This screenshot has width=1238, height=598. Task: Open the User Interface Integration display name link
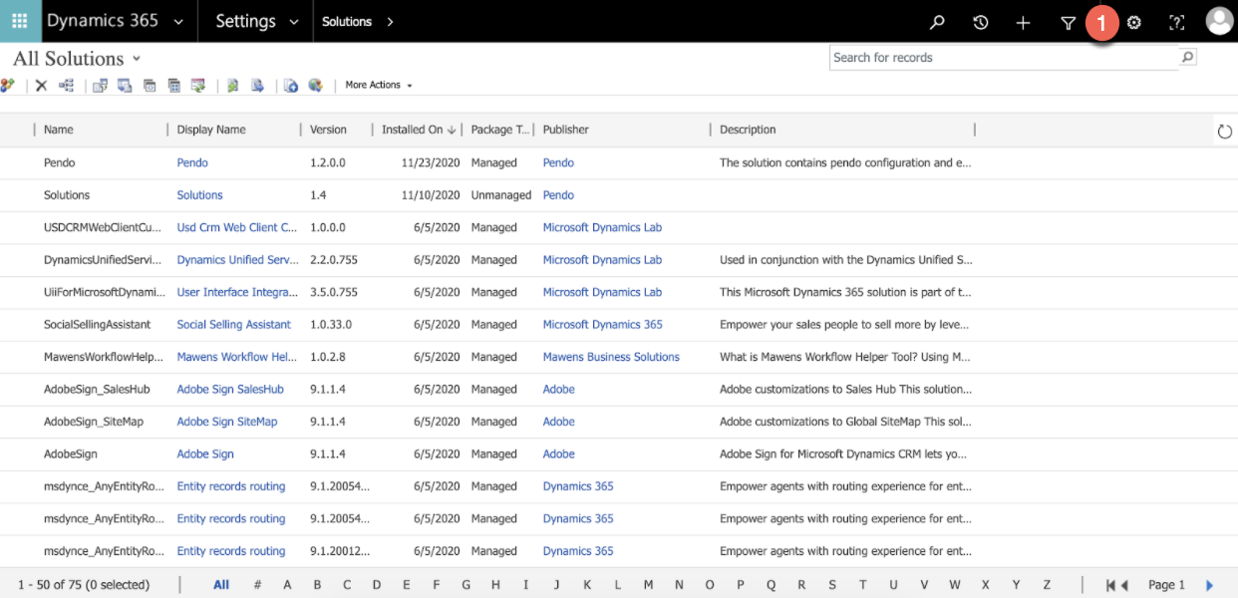[x=237, y=292]
